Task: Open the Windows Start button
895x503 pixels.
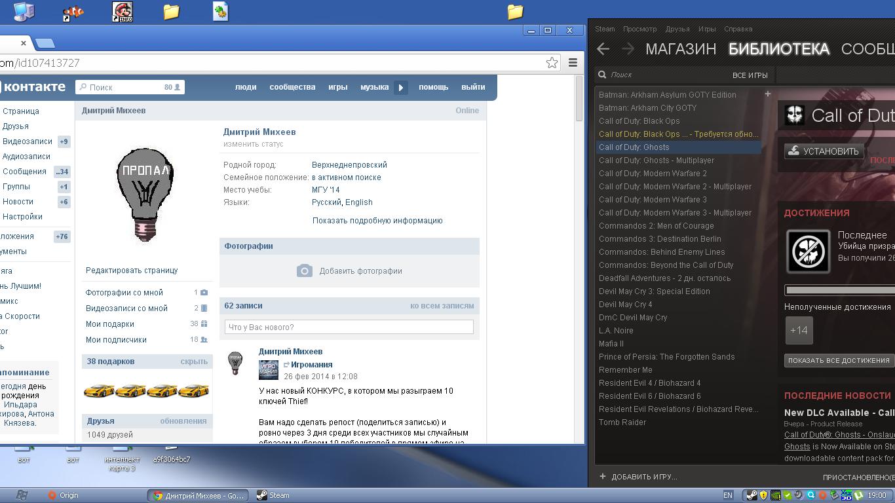Action: click(x=22, y=495)
